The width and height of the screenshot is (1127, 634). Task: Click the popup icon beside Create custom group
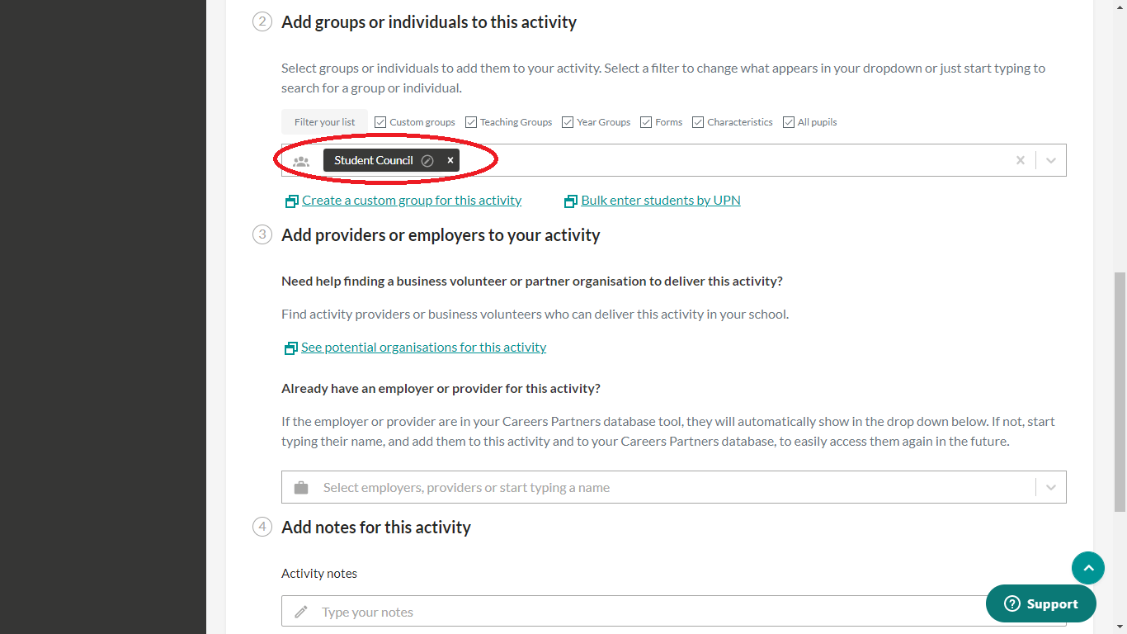(x=291, y=201)
